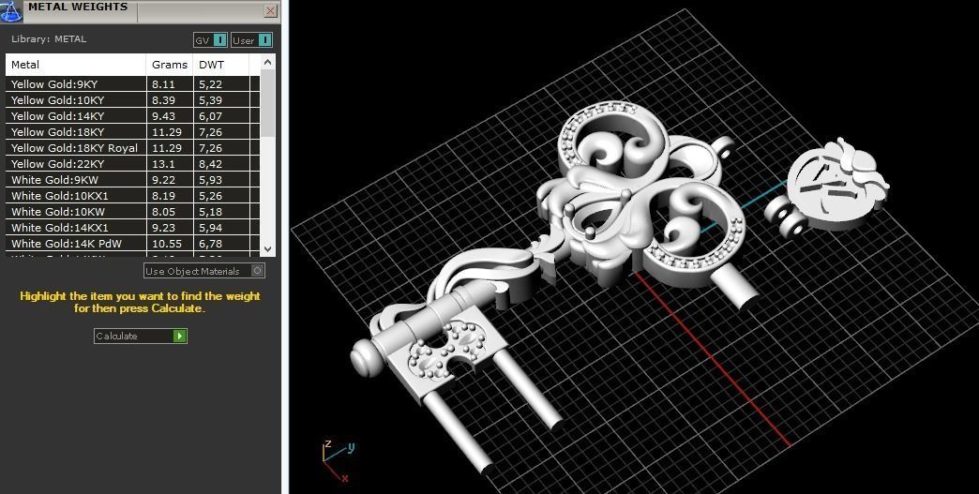Click the 13.1 grams value

161,164
